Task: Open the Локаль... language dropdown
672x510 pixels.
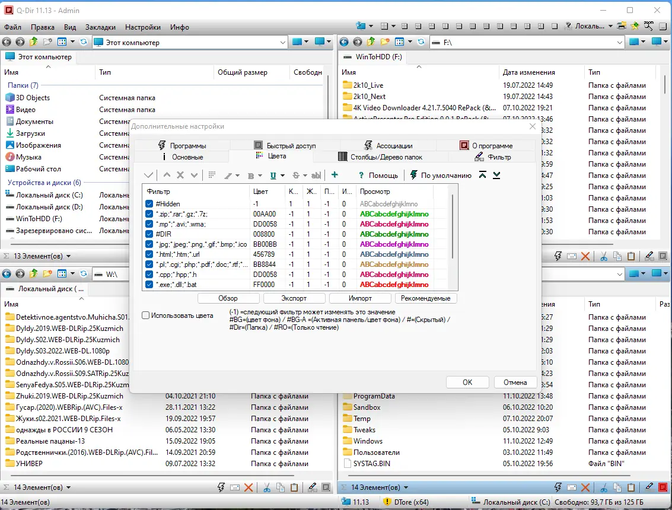Action: 611,27
